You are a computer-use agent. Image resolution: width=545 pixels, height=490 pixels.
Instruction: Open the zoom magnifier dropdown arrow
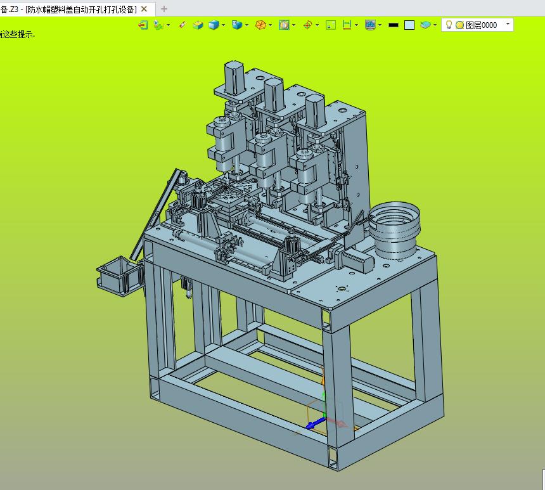coord(293,25)
